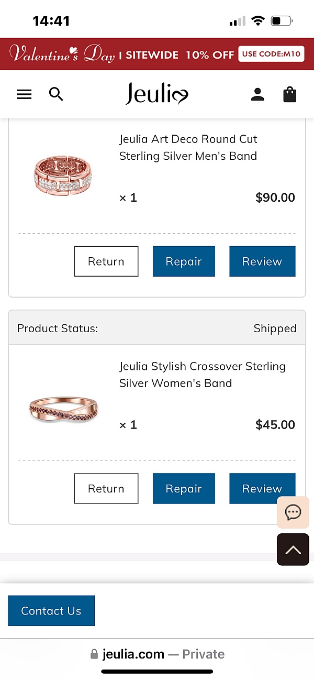Tap the Contact Us button
The width and height of the screenshot is (314, 680).
(51, 611)
